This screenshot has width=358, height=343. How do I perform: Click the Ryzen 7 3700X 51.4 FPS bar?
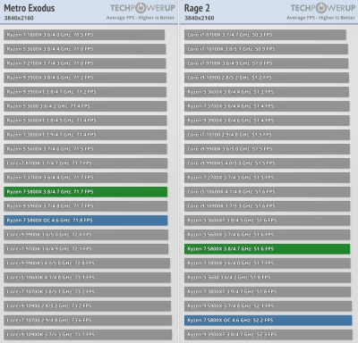point(267,106)
